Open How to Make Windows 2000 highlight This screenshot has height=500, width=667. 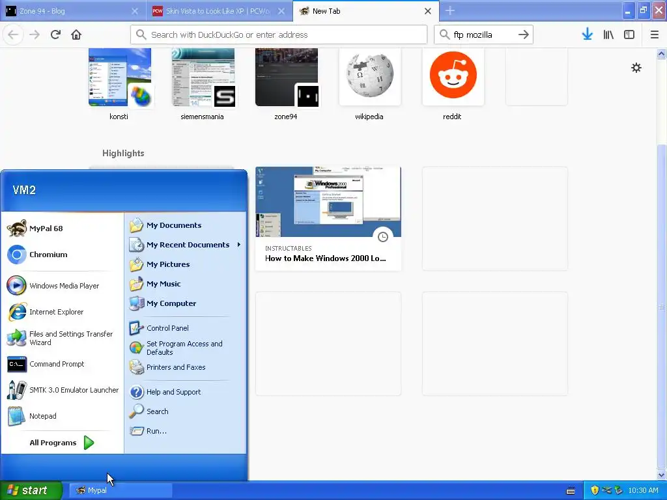[328, 219]
